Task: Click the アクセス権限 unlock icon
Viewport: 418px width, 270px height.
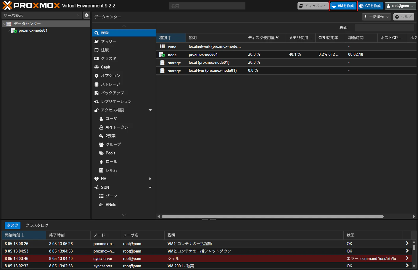Action: coord(97,110)
